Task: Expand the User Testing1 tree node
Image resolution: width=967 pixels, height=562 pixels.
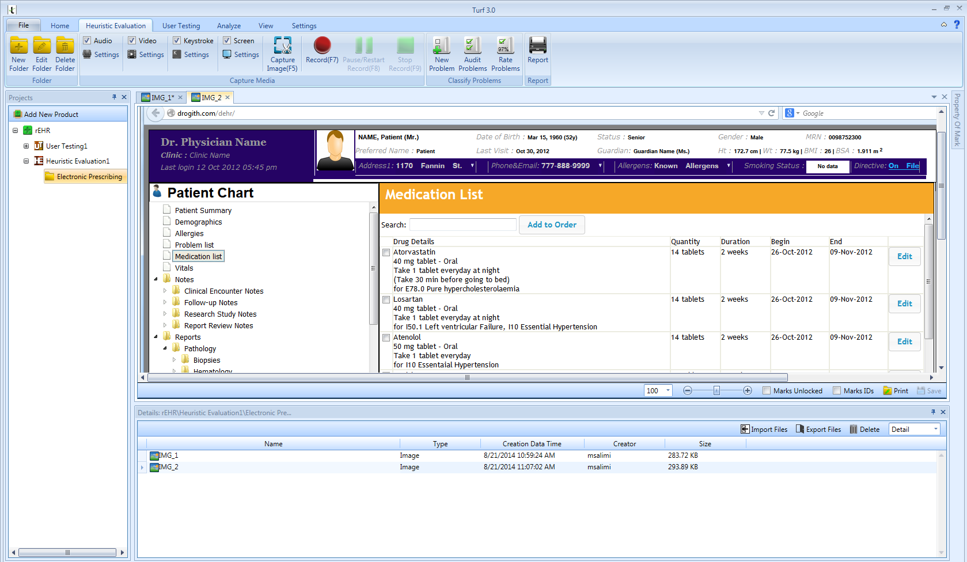Action: (26, 146)
